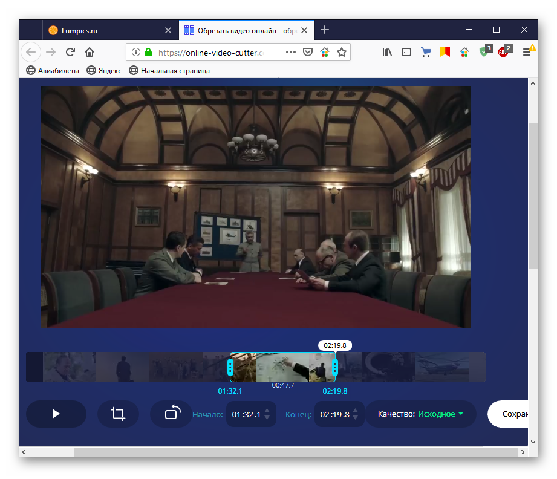Reload the current page
This screenshot has height=479, width=557.
pyautogui.click(x=71, y=52)
